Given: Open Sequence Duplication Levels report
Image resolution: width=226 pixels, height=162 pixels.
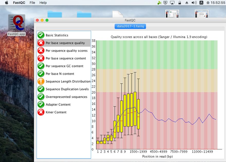Looking at the screenshot, I should click(64, 89).
